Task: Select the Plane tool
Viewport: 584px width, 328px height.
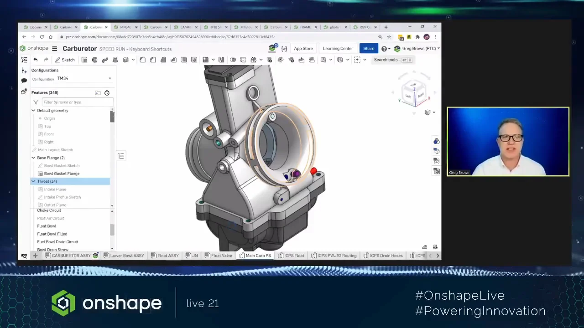Action: 323,60
